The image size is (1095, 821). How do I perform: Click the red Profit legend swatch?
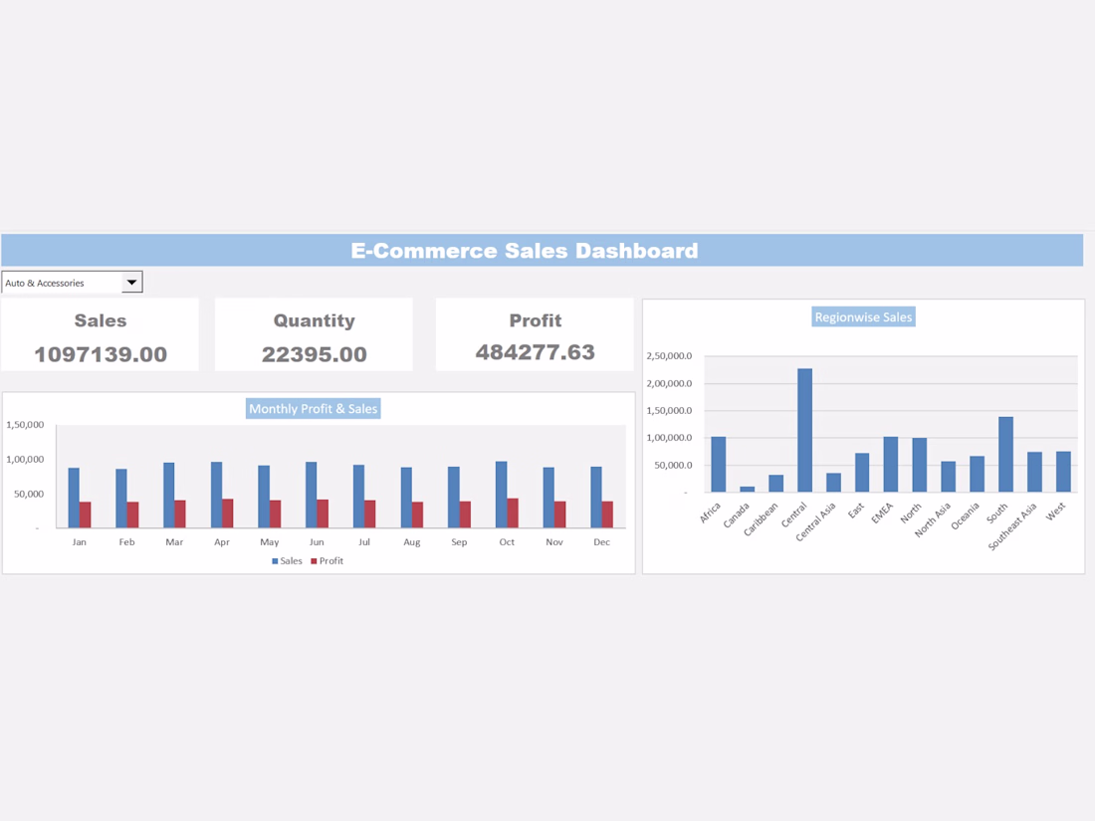[x=315, y=561]
